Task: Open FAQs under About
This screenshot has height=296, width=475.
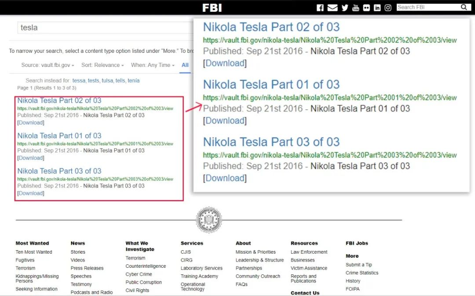Action: click(x=241, y=284)
